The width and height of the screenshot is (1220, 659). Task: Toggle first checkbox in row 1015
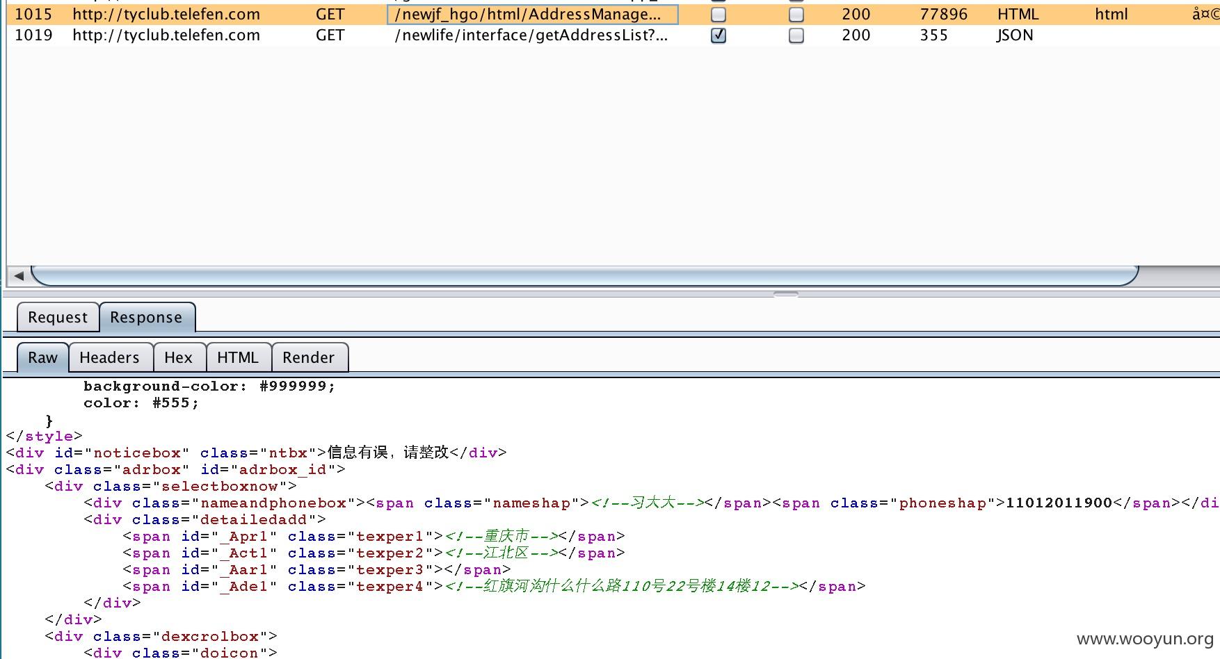click(719, 15)
